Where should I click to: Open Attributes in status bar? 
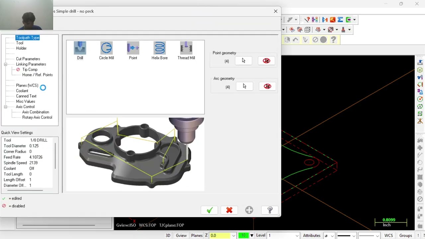311,235
